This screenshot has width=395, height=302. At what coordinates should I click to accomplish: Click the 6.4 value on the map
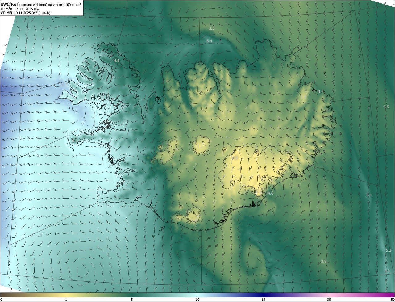coord(209,41)
